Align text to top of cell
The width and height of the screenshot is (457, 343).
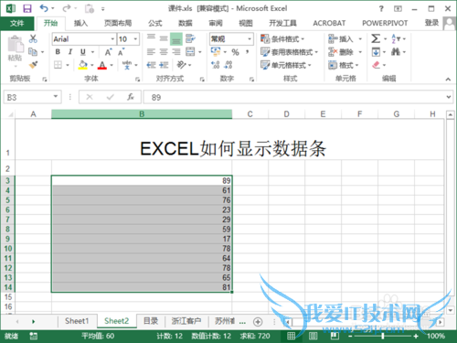click(151, 38)
